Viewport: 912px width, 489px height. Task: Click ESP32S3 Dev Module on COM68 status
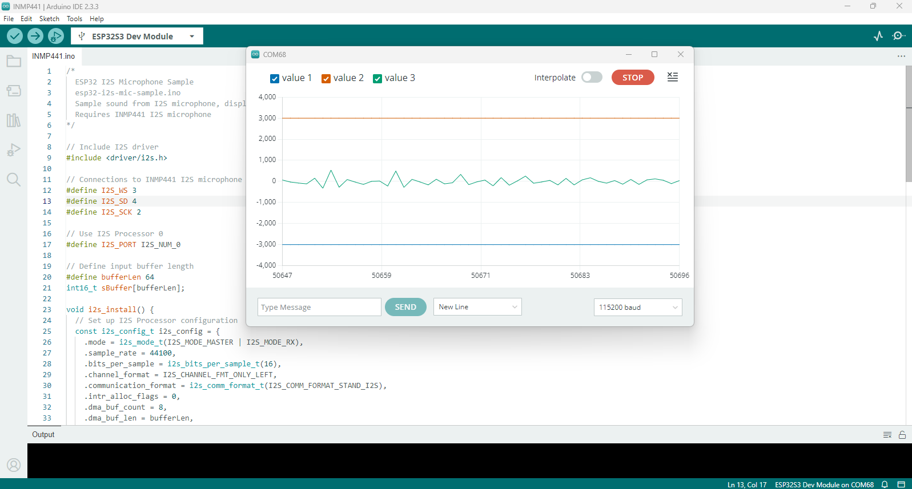pyautogui.click(x=824, y=484)
